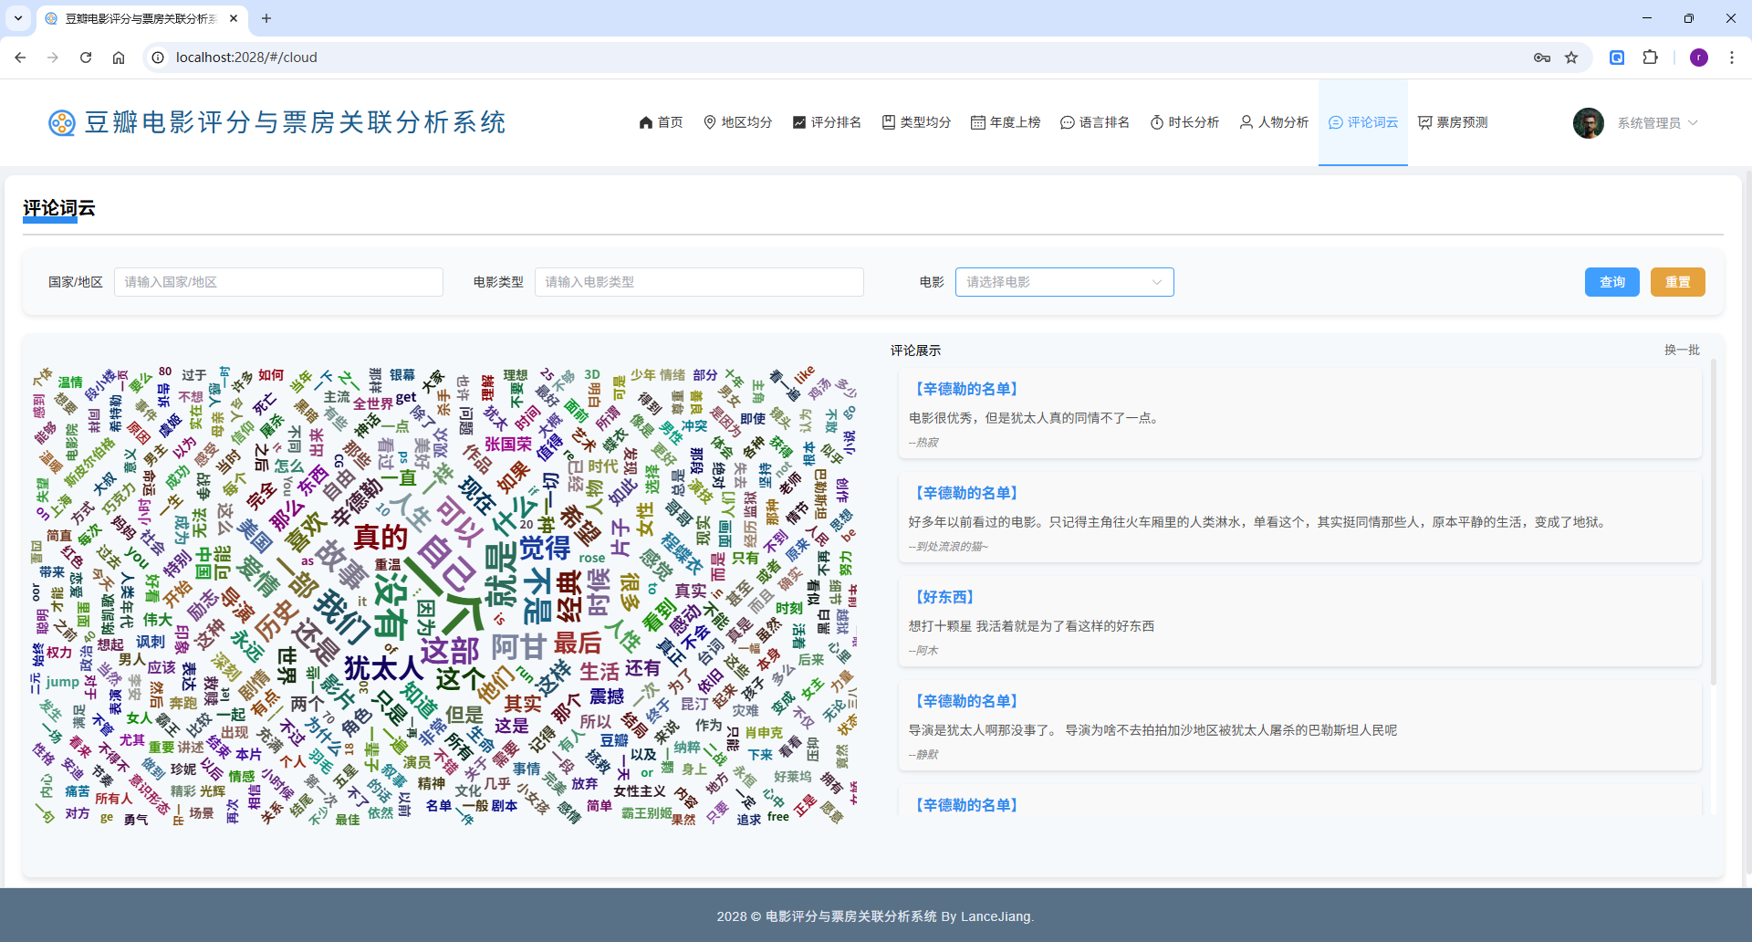Reload the page with refresh icon

click(x=86, y=58)
